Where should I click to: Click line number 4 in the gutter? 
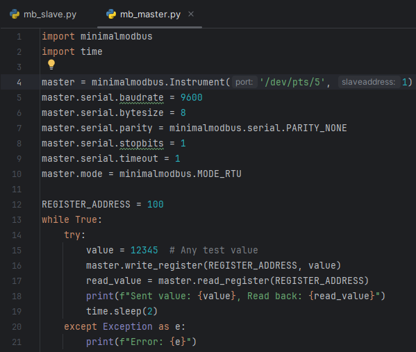coord(19,82)
